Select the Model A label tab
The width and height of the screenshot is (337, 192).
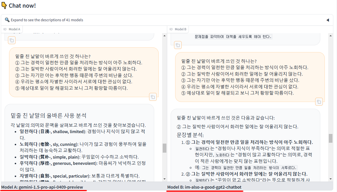pyautogui.click(x=12, y=29)
